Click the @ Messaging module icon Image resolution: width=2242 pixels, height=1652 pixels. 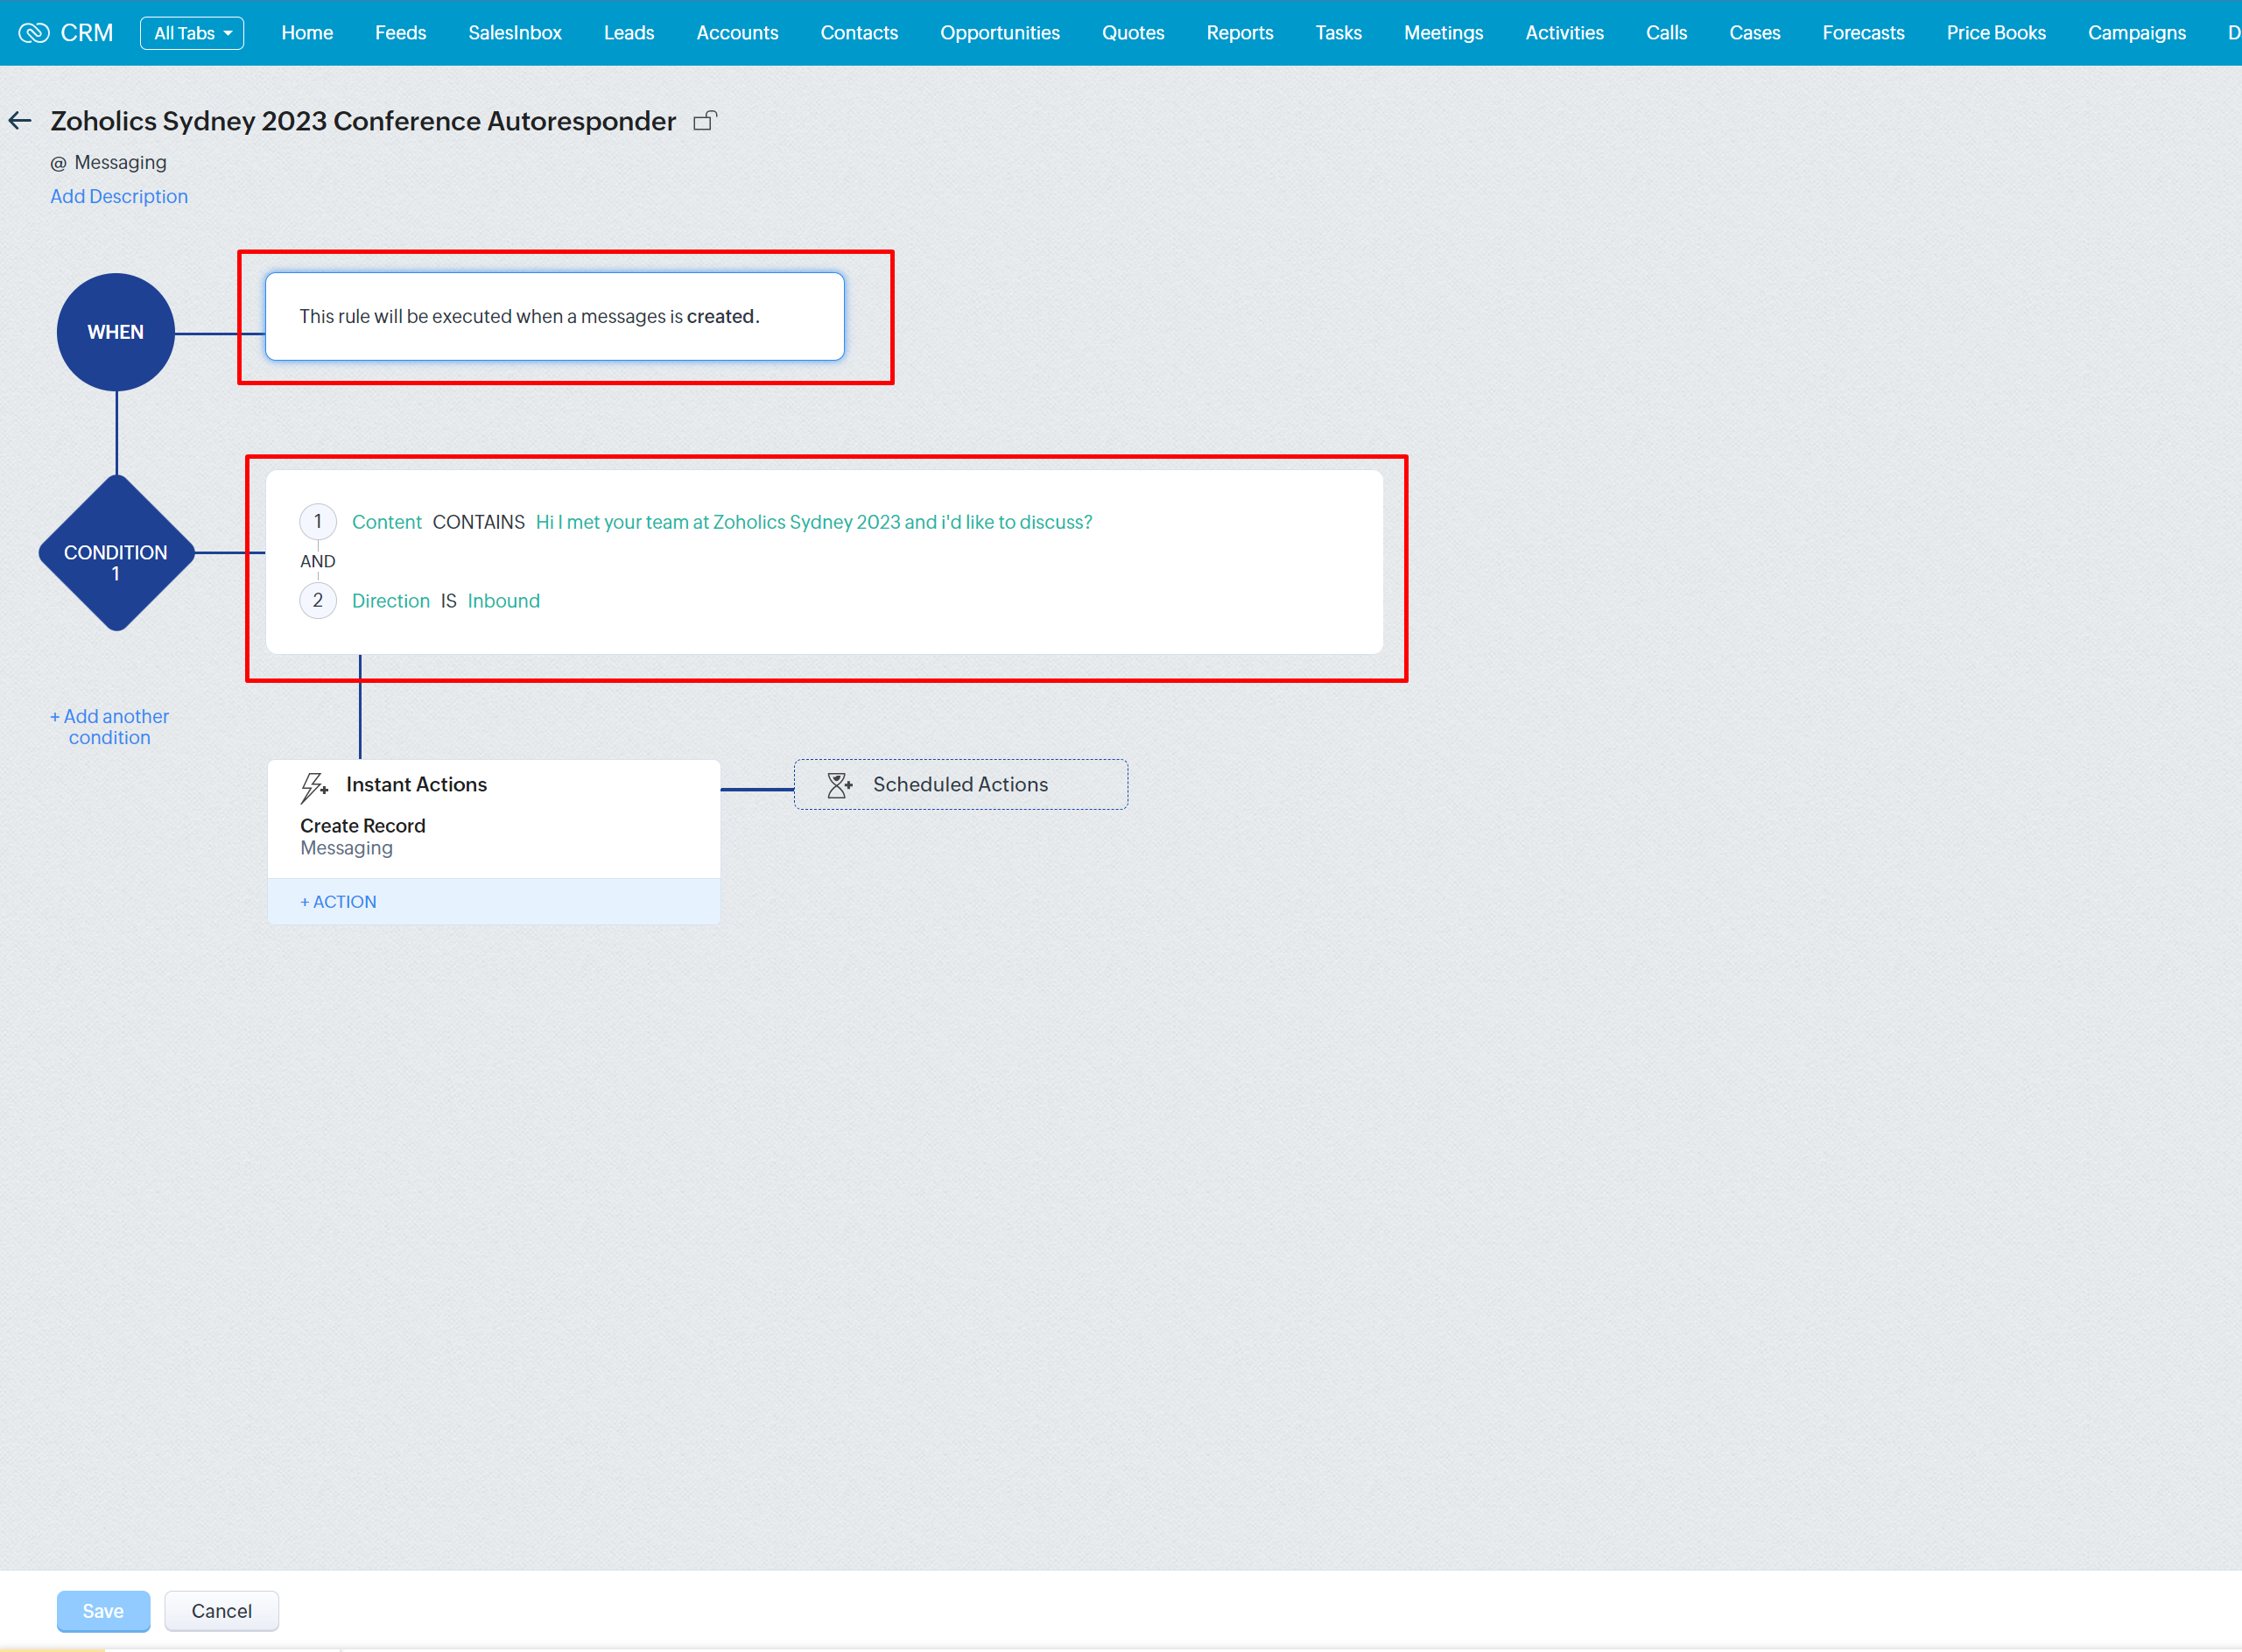(58, 163)
